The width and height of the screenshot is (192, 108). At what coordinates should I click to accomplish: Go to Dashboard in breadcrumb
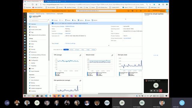(32, 13)
